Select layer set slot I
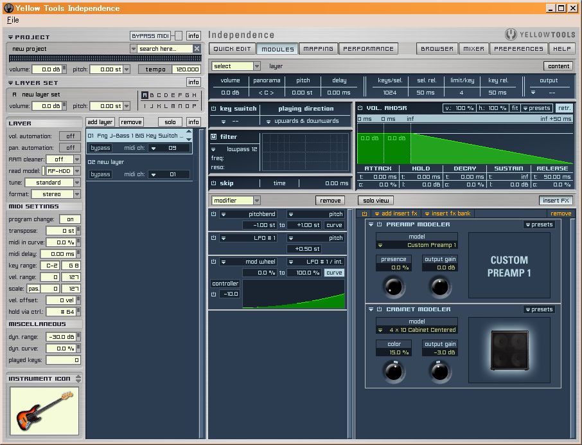The height and width of the screenshot is (445, 582). pyautogui.click(x=145, y=106)
